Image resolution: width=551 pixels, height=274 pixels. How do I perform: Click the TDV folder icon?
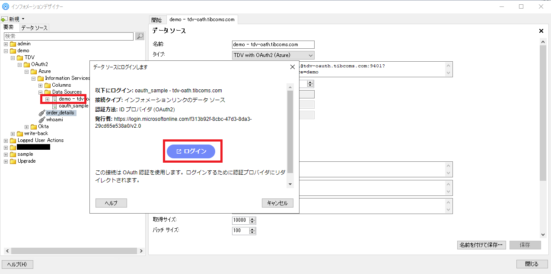click(20, 58)
